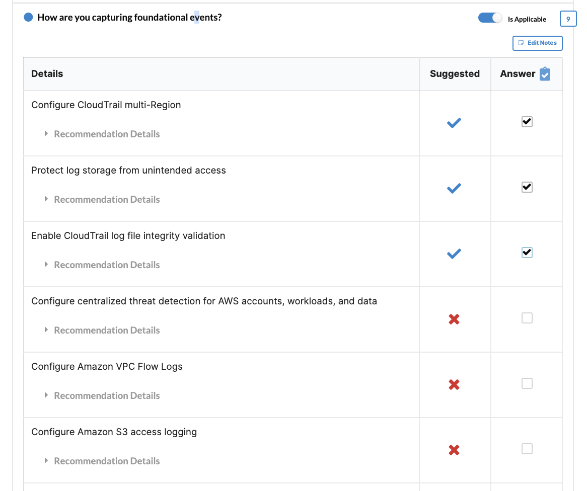Screen dimensions: 587x491
Task: Open the Edit Notes button
Action: pyautogui.click(x=537, y=43)
